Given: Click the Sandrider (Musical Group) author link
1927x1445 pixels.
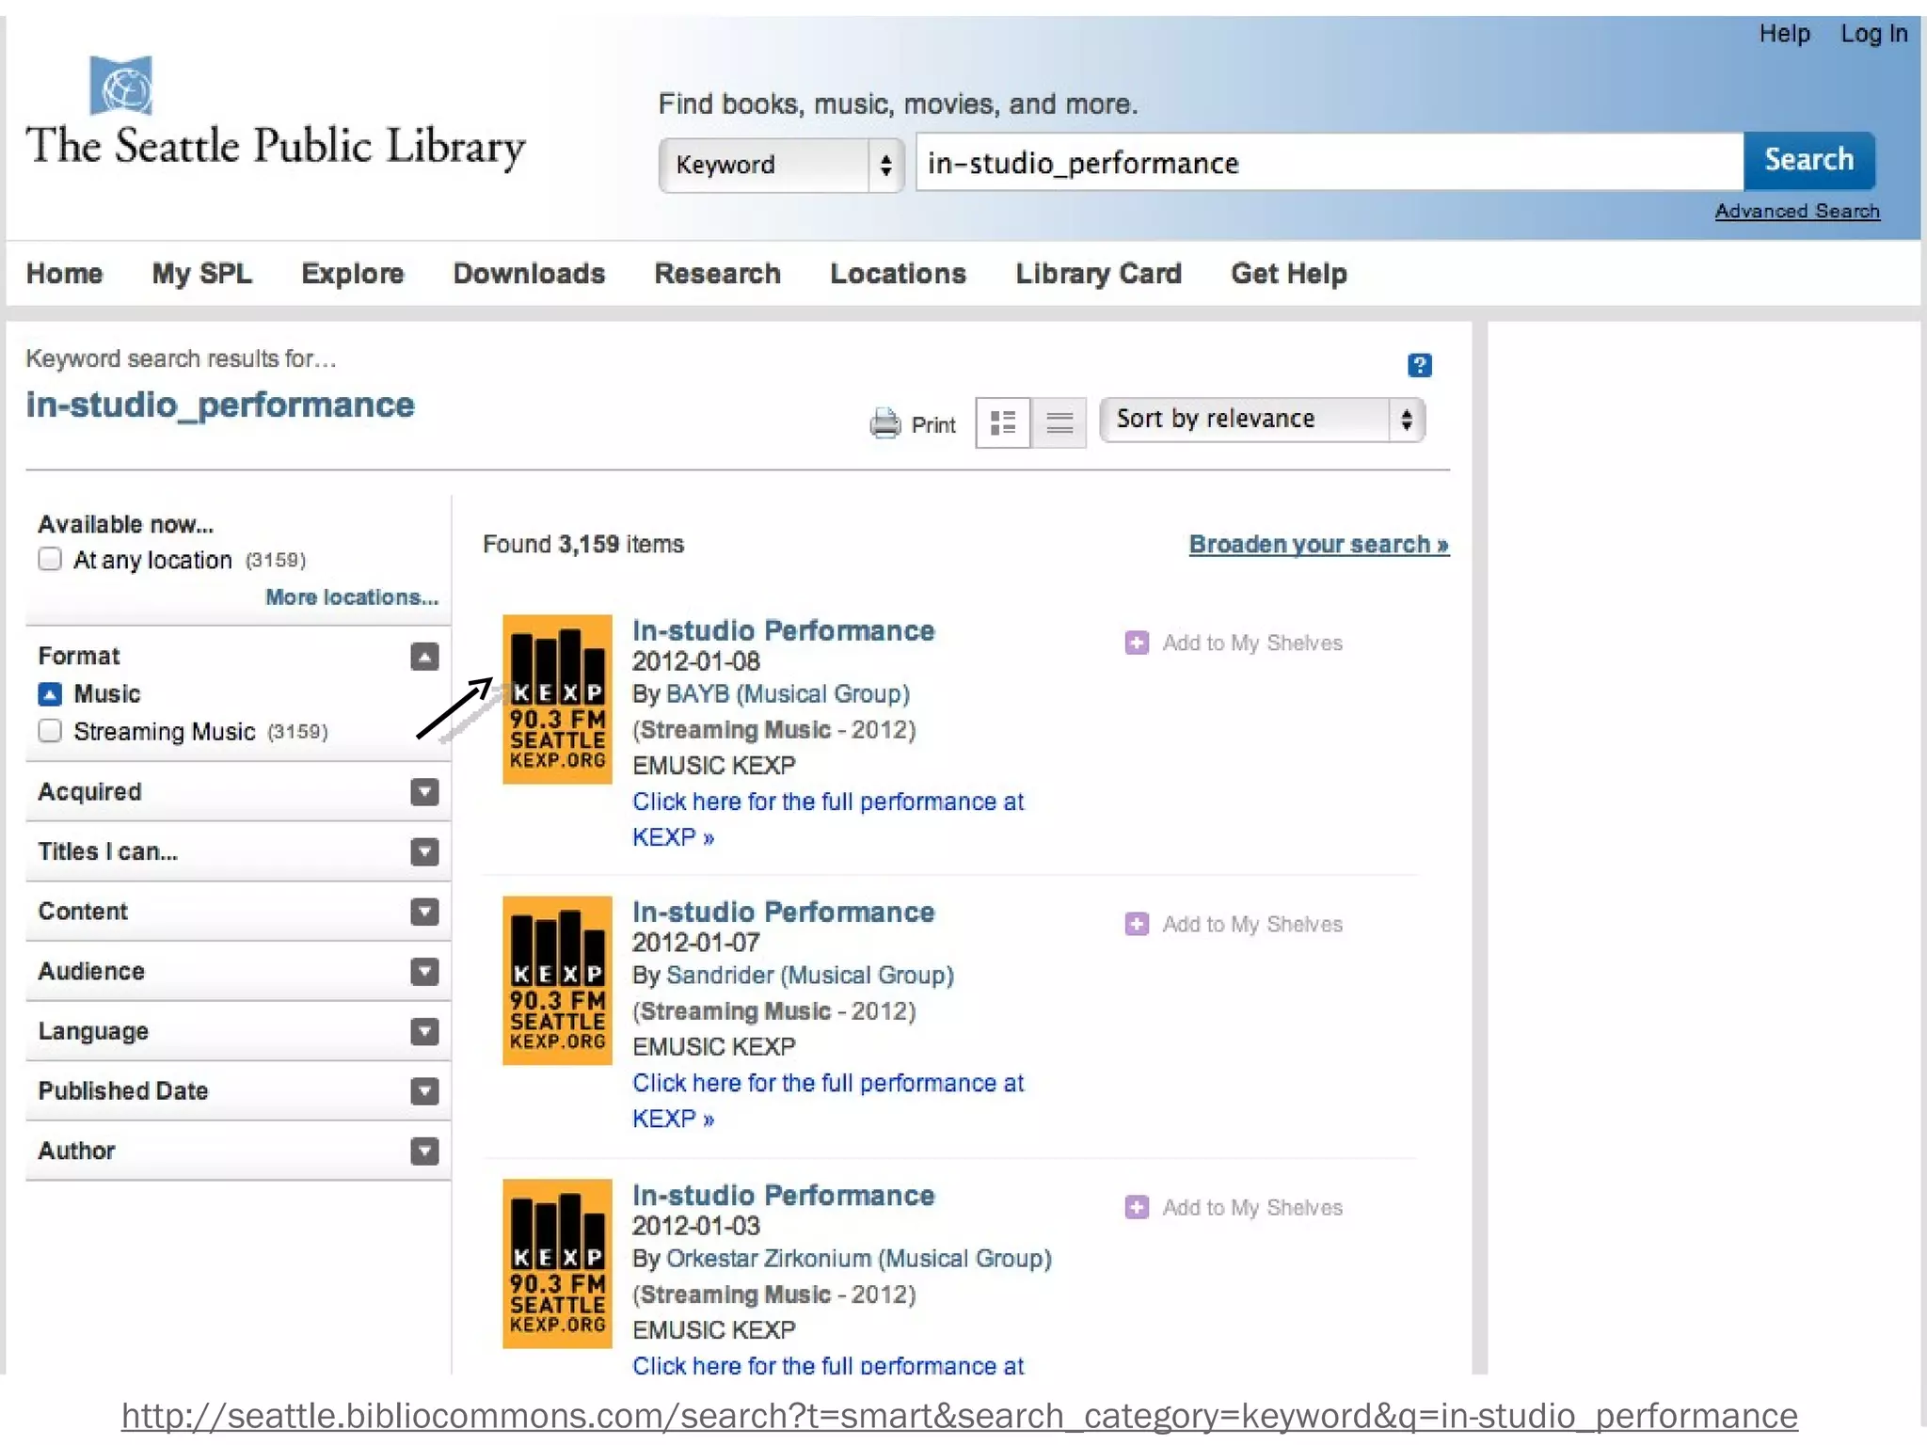Looking at the screenshot, I should [x=810, y=976].
